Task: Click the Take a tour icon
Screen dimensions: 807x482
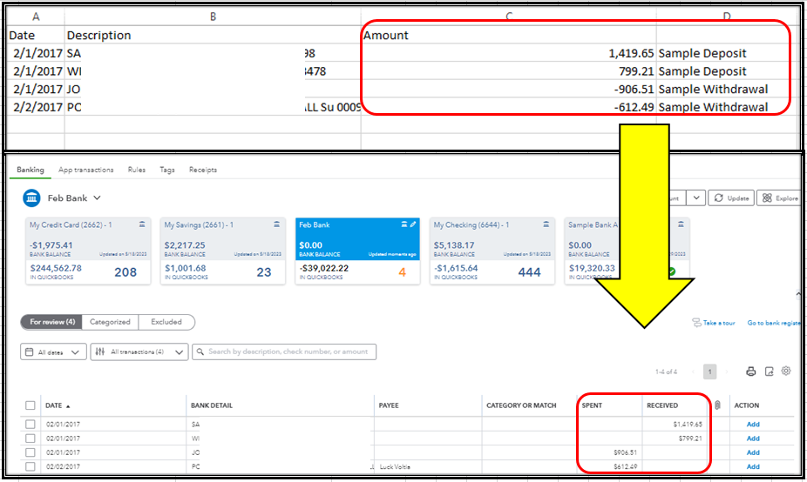Action: [696, 323]
